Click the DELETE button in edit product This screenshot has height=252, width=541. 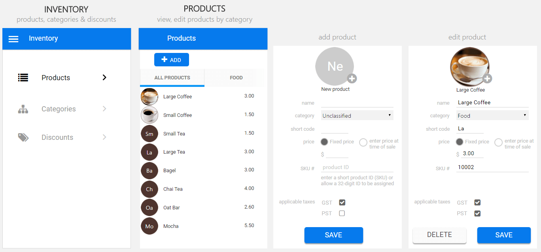pyautogui.click(x=439, y=235)
